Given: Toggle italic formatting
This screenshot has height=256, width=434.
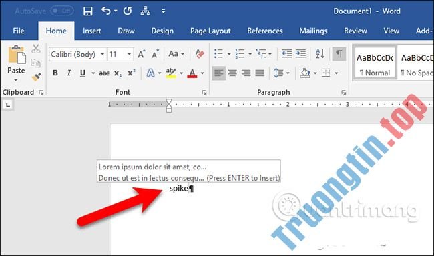Looking at the screenshot, I should 69,73.
